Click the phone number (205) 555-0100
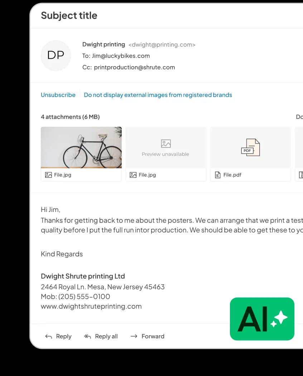The image size is (303, 376). pyautogui.click(x=84, y=297)
